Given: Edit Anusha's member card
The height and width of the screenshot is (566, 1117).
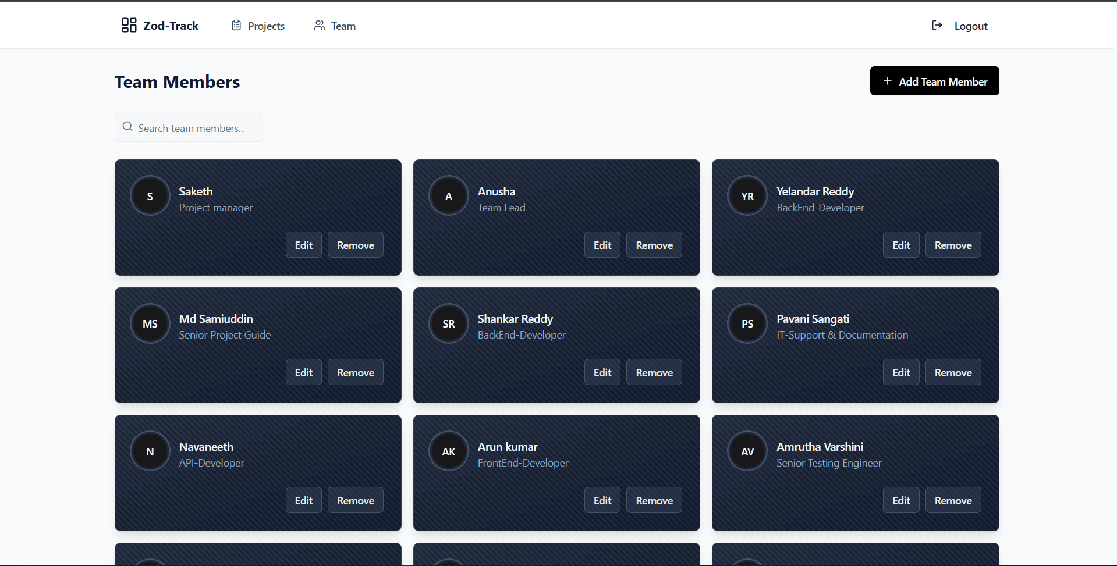Looking at the screenshot, I should [602, 245].
